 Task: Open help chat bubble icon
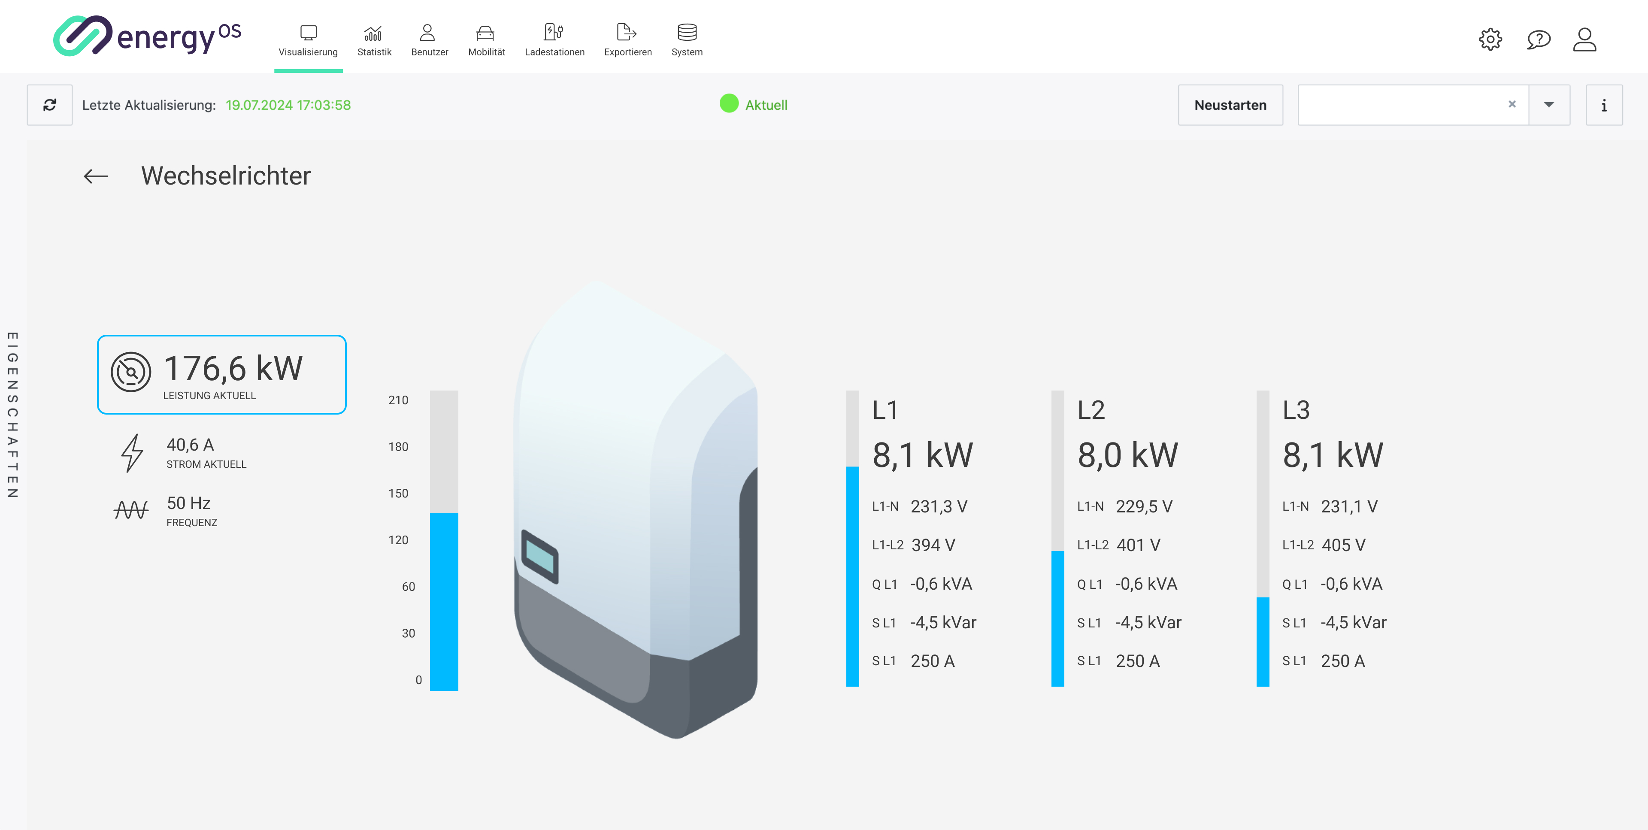(1538, 39)
